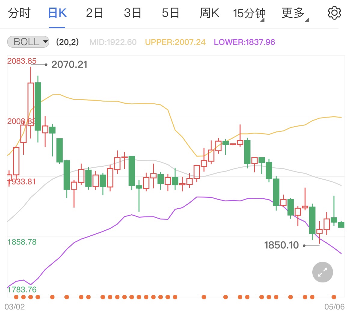Click the UPPER:2007.24 value
The width and height of the screenshot is (352, 312).
pos(175,42)
